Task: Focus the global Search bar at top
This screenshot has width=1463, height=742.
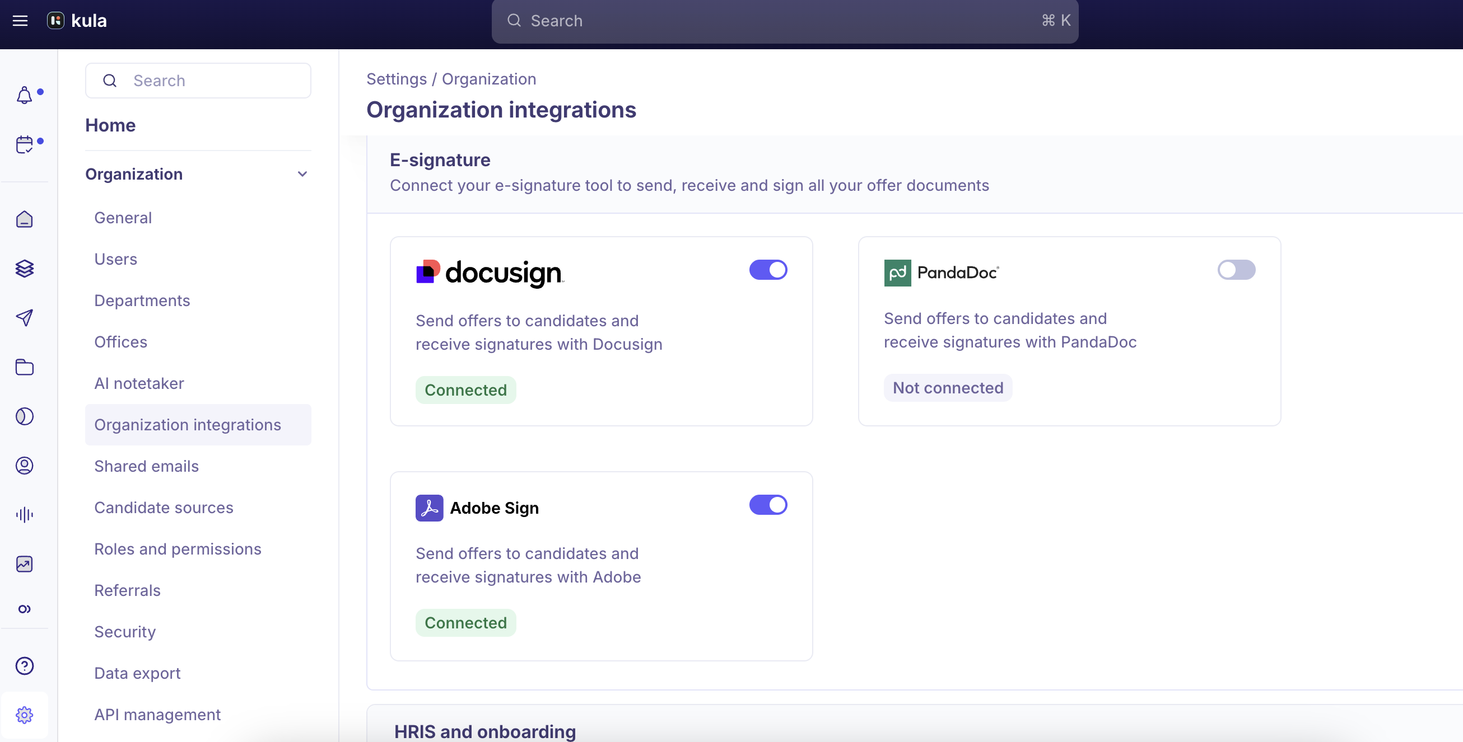Action: 785,21
